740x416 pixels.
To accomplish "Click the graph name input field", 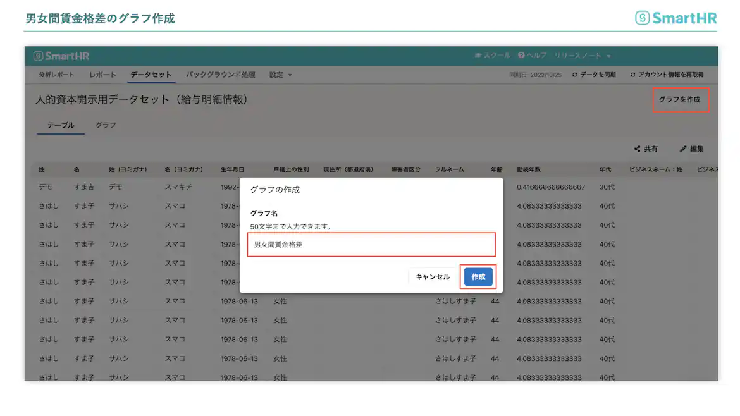I will [371, 244].
